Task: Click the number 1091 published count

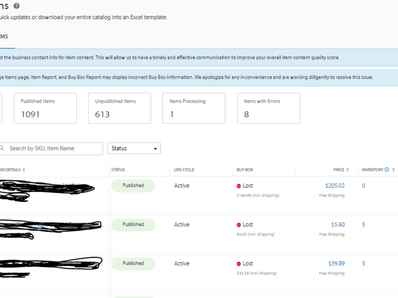Action: tap(30, 114)
